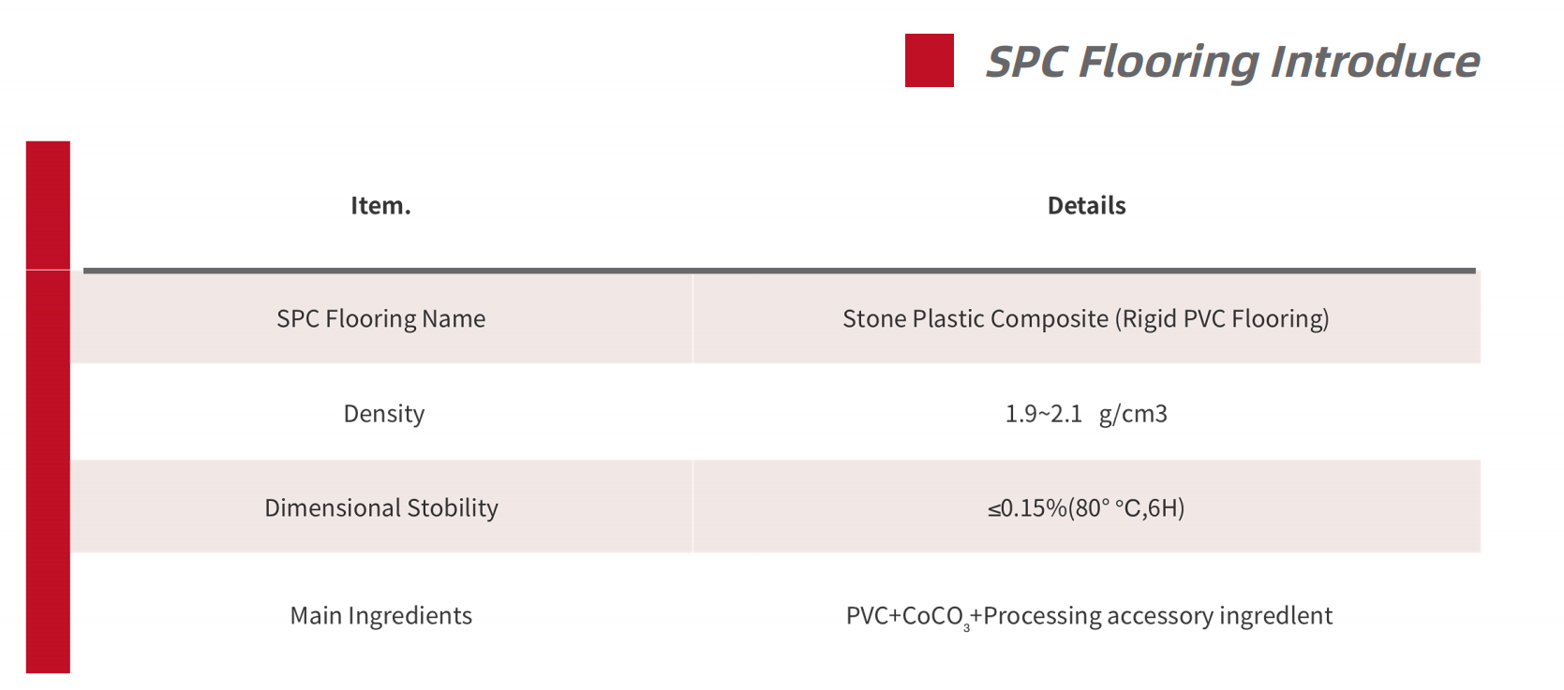Click the dark gray header divider line
Screen dimensions: 1564x690
[x=780, y=271]
